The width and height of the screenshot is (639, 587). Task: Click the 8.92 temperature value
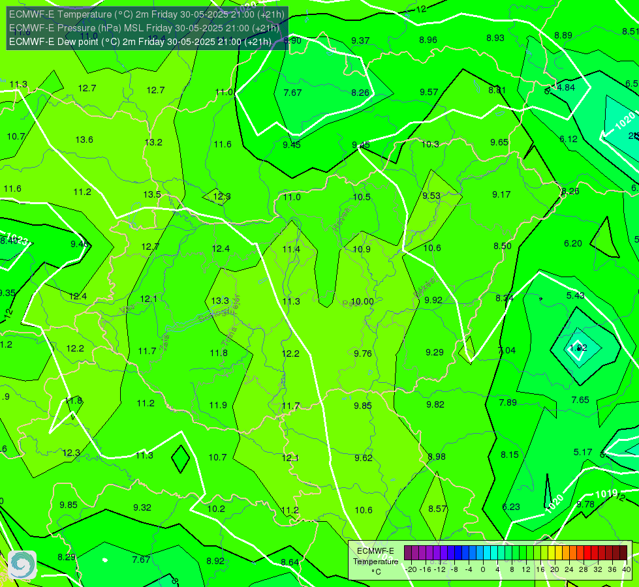(215, 561)
